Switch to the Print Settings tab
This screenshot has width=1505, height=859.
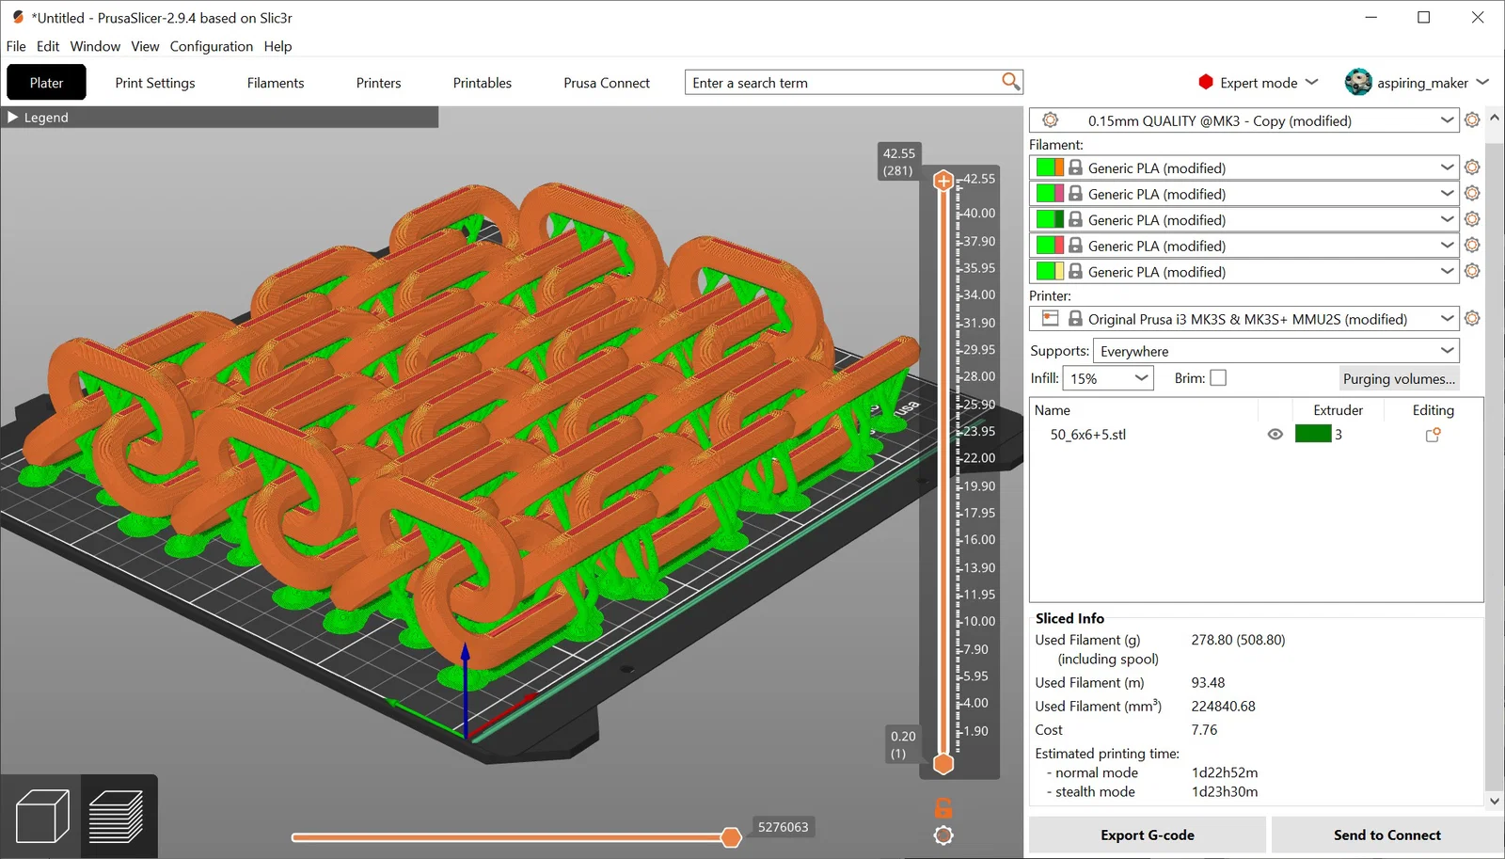coord(155,82)
